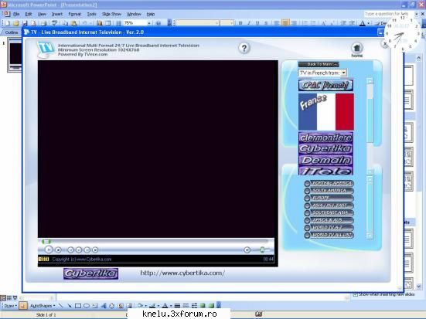This screenshot has width=426, height=319.
Task: Click the New document icon in PowerPoint
Action: point(8,23)
